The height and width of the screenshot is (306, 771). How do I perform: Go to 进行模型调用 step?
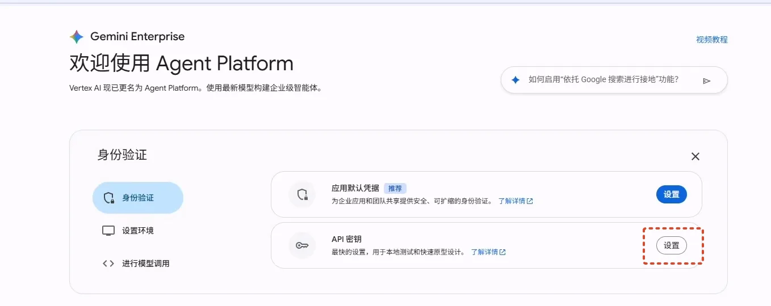tap(138, 263)
